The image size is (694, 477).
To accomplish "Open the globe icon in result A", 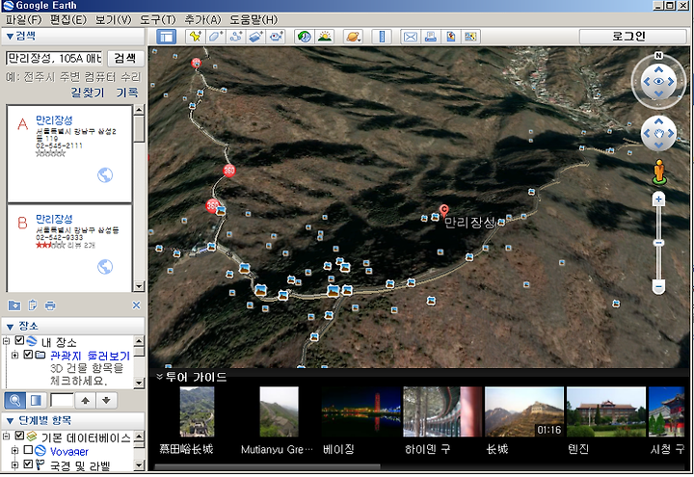I will (105, 175).
